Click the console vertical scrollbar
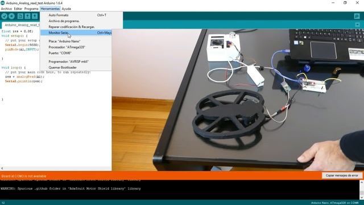This screenshot has width=364, height=205. 362,190
